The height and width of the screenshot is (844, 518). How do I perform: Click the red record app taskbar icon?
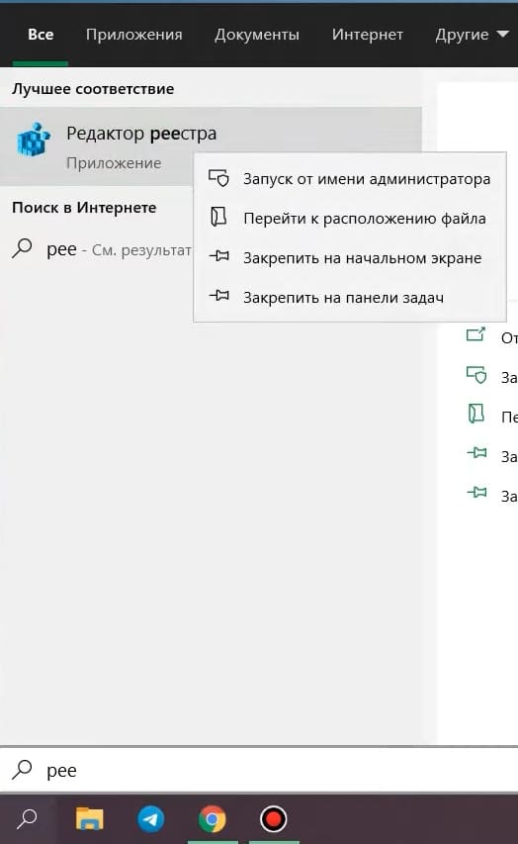273,818
